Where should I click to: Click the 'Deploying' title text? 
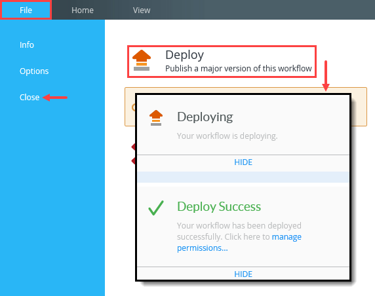pos(205,117)
